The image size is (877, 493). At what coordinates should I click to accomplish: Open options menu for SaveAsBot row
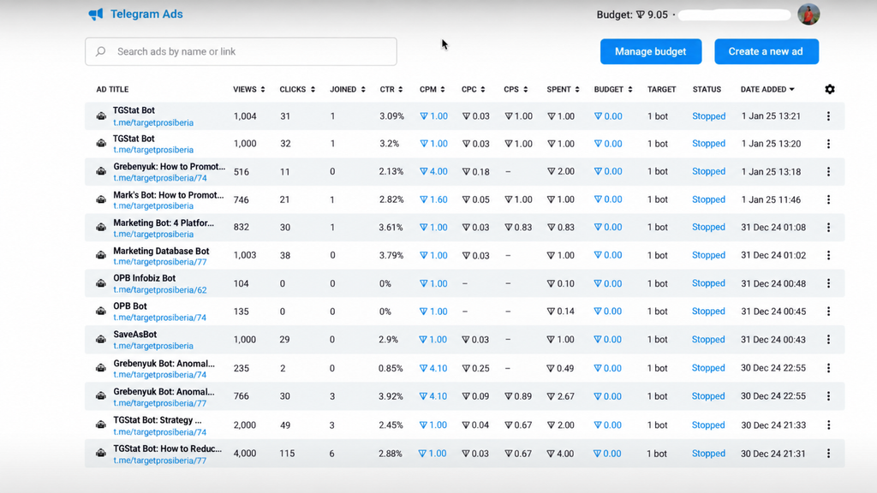coord(828,339)
